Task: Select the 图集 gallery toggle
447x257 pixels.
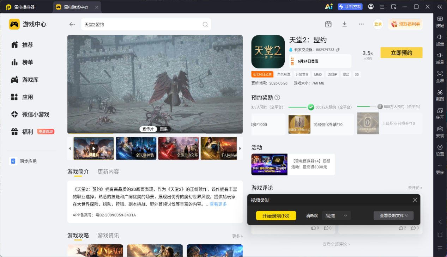Action: pyautogui.click(x=164, y=129)
